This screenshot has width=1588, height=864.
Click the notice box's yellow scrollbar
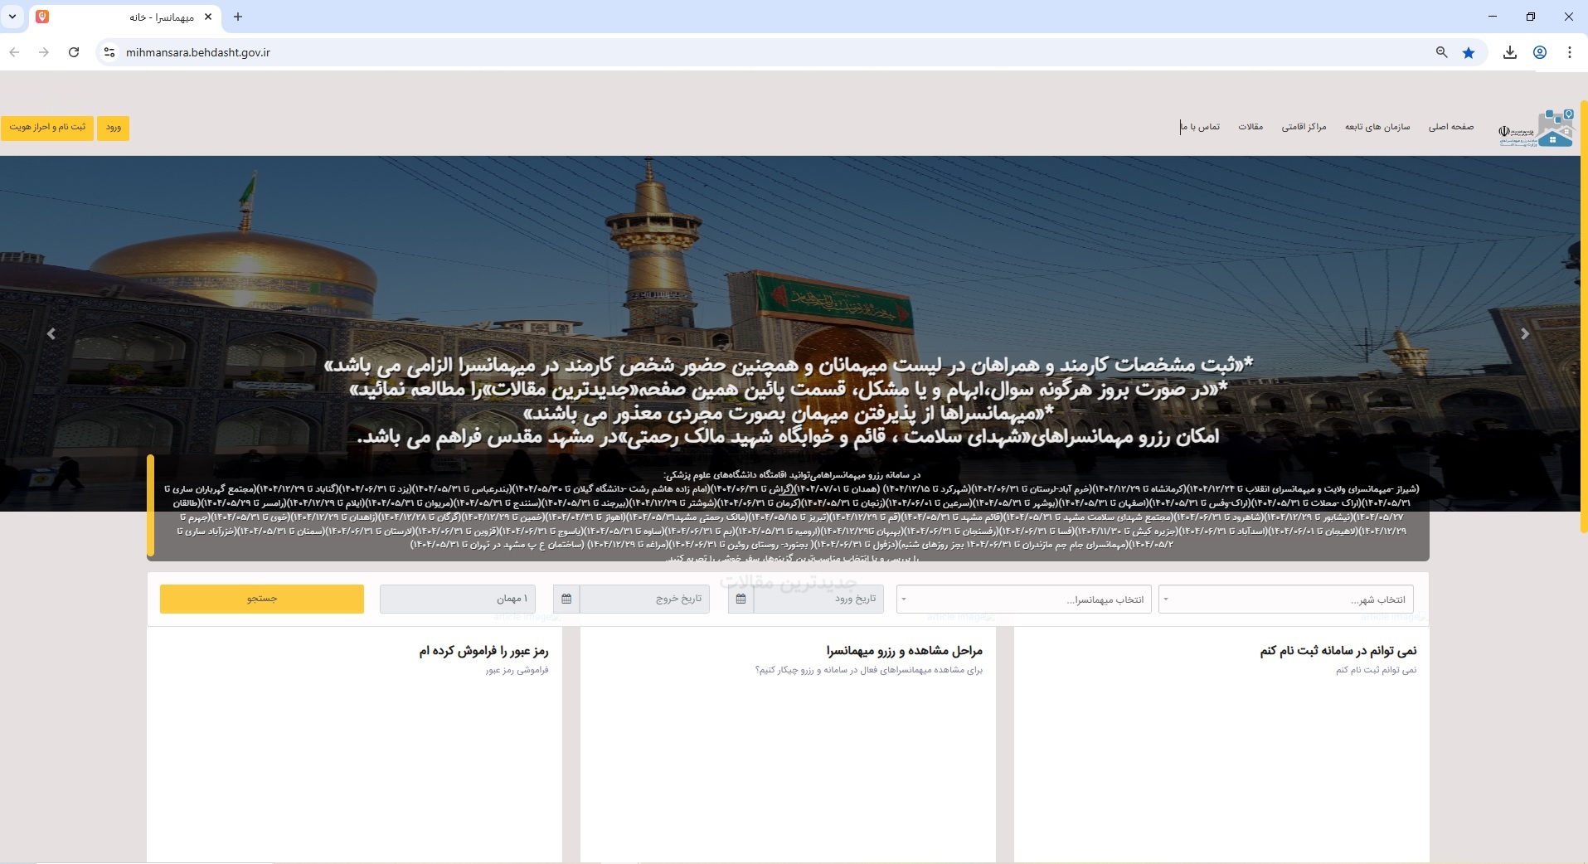click(x=151, y=505)
